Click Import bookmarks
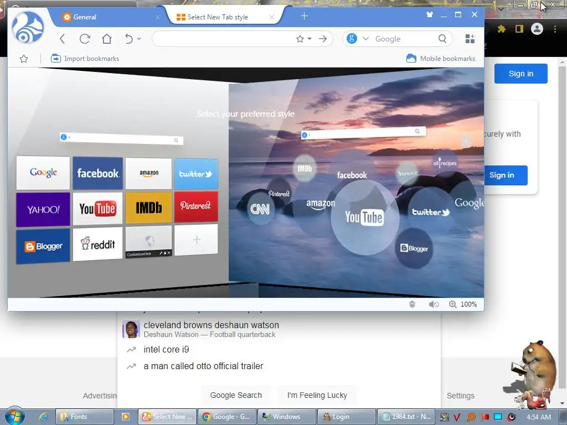The height and width of the screenshot is (425, 567). tap(85, 59)
